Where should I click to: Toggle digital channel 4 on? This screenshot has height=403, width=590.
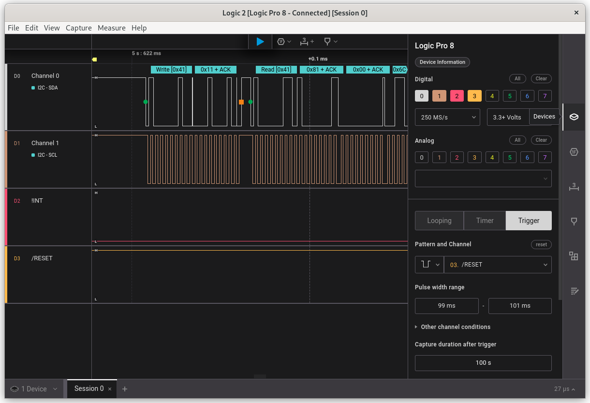pos(492,96)
